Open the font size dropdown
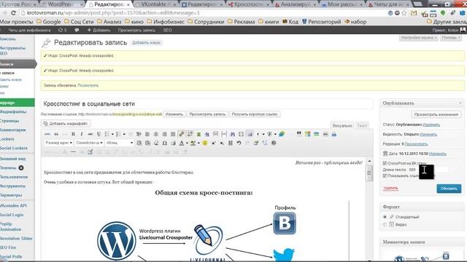 click(58, 143)
